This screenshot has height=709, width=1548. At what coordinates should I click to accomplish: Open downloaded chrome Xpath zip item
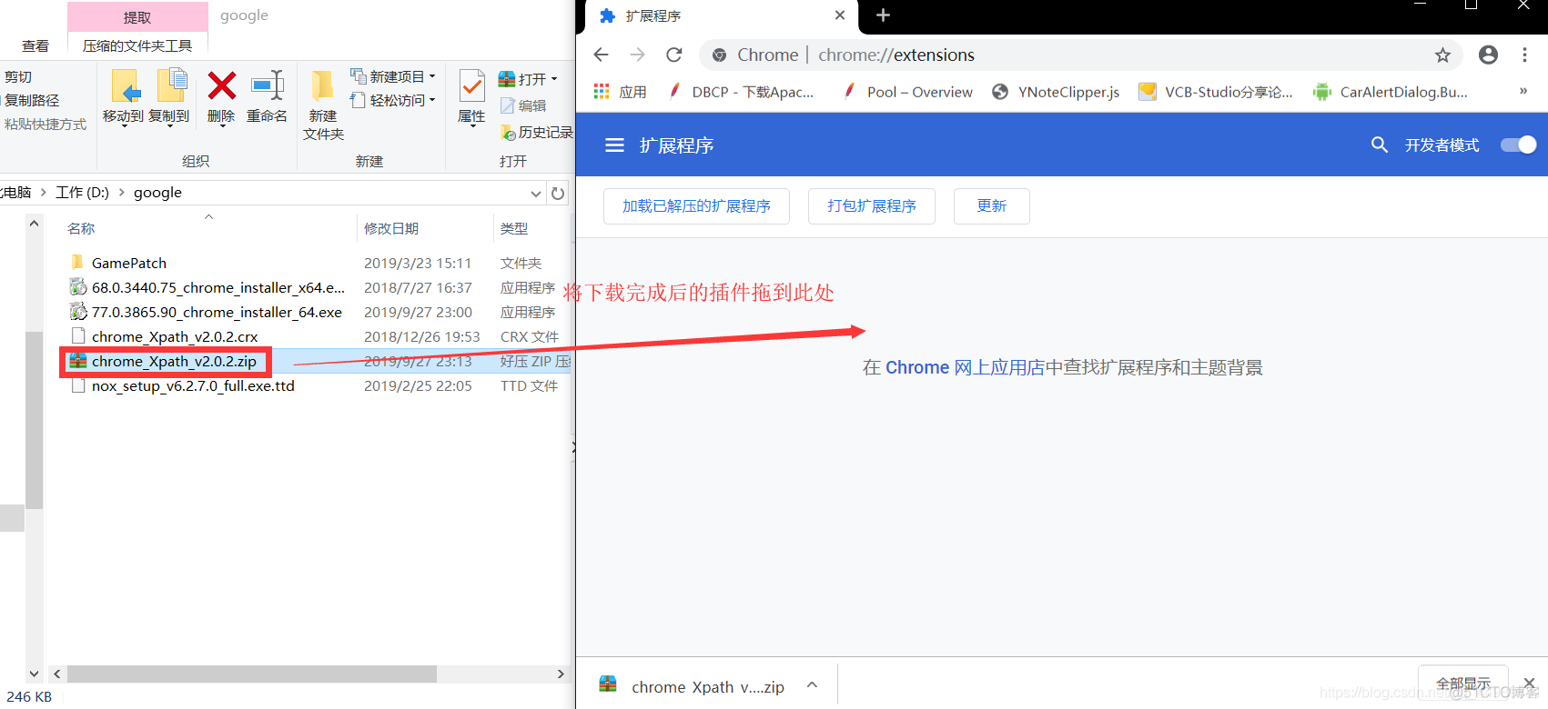(x=692, y=687)
